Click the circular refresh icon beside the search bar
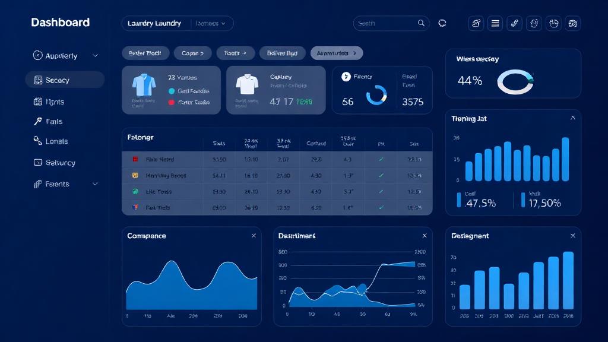 point(442,23)
